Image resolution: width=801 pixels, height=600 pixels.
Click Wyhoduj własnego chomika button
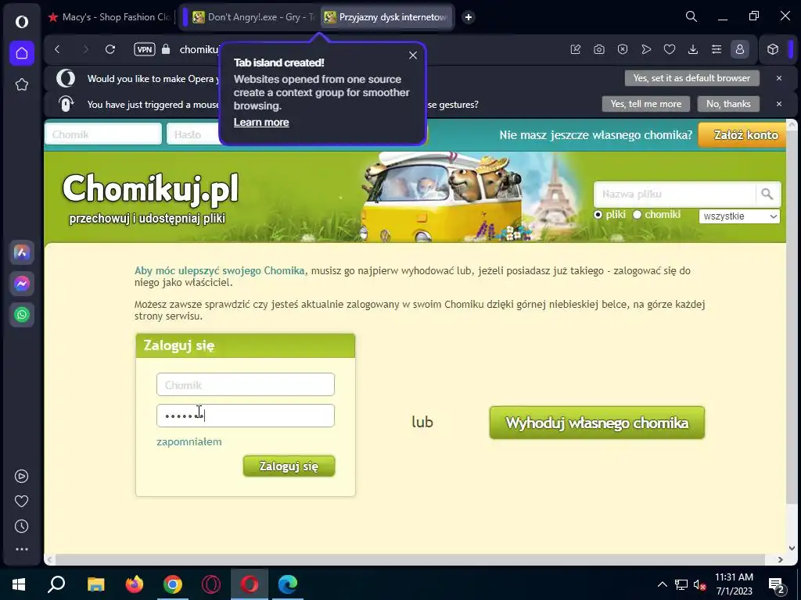[x=597, y=423]
